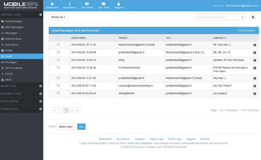Tick the select-all checkbox in table header
Image resolution: width=261 pixels, height=160 pixels.
(58, 38)
